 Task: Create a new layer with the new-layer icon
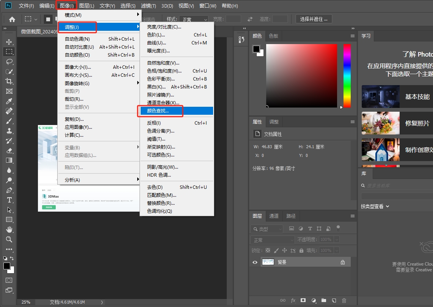(x=334, y=300)
